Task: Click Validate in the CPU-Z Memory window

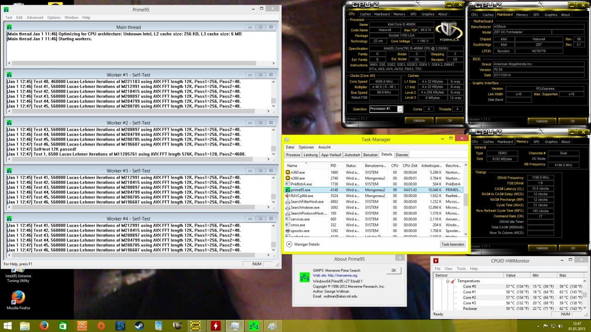Action: (x=542, y=248)
